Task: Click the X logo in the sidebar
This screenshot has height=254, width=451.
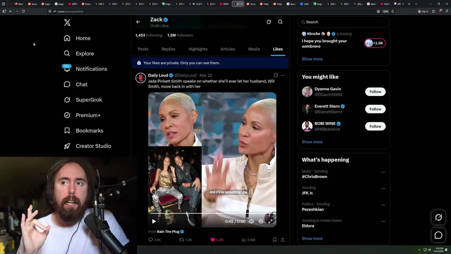Action: [x=67, y=23]
